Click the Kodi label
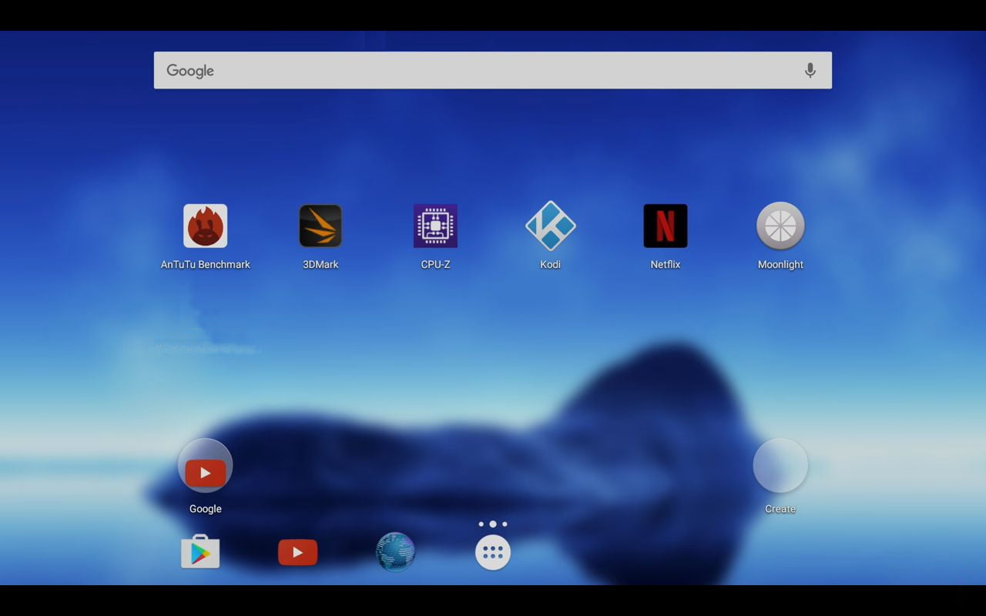 pyautogui.click(x=550, y=264)
